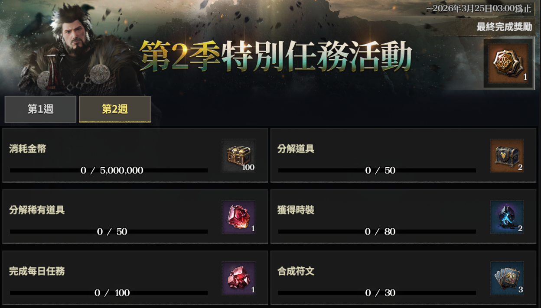Image resolution: width=541 pixels, height=308 pixels.
Task: Click the 獲得時裝 progress bar
Action: pos(377,232)
